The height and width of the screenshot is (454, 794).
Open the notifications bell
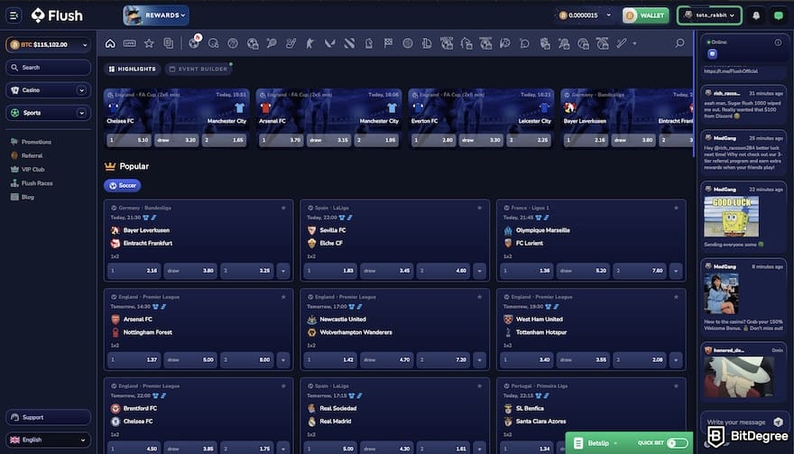point(756,15)
